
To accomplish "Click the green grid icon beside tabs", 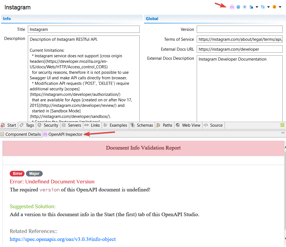I will point(282,125).
